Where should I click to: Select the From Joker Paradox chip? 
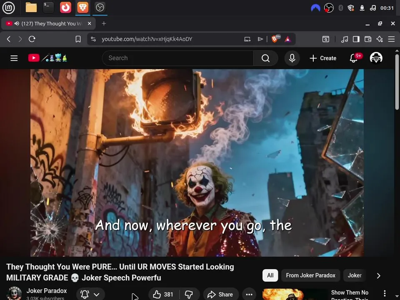point(310,275)
